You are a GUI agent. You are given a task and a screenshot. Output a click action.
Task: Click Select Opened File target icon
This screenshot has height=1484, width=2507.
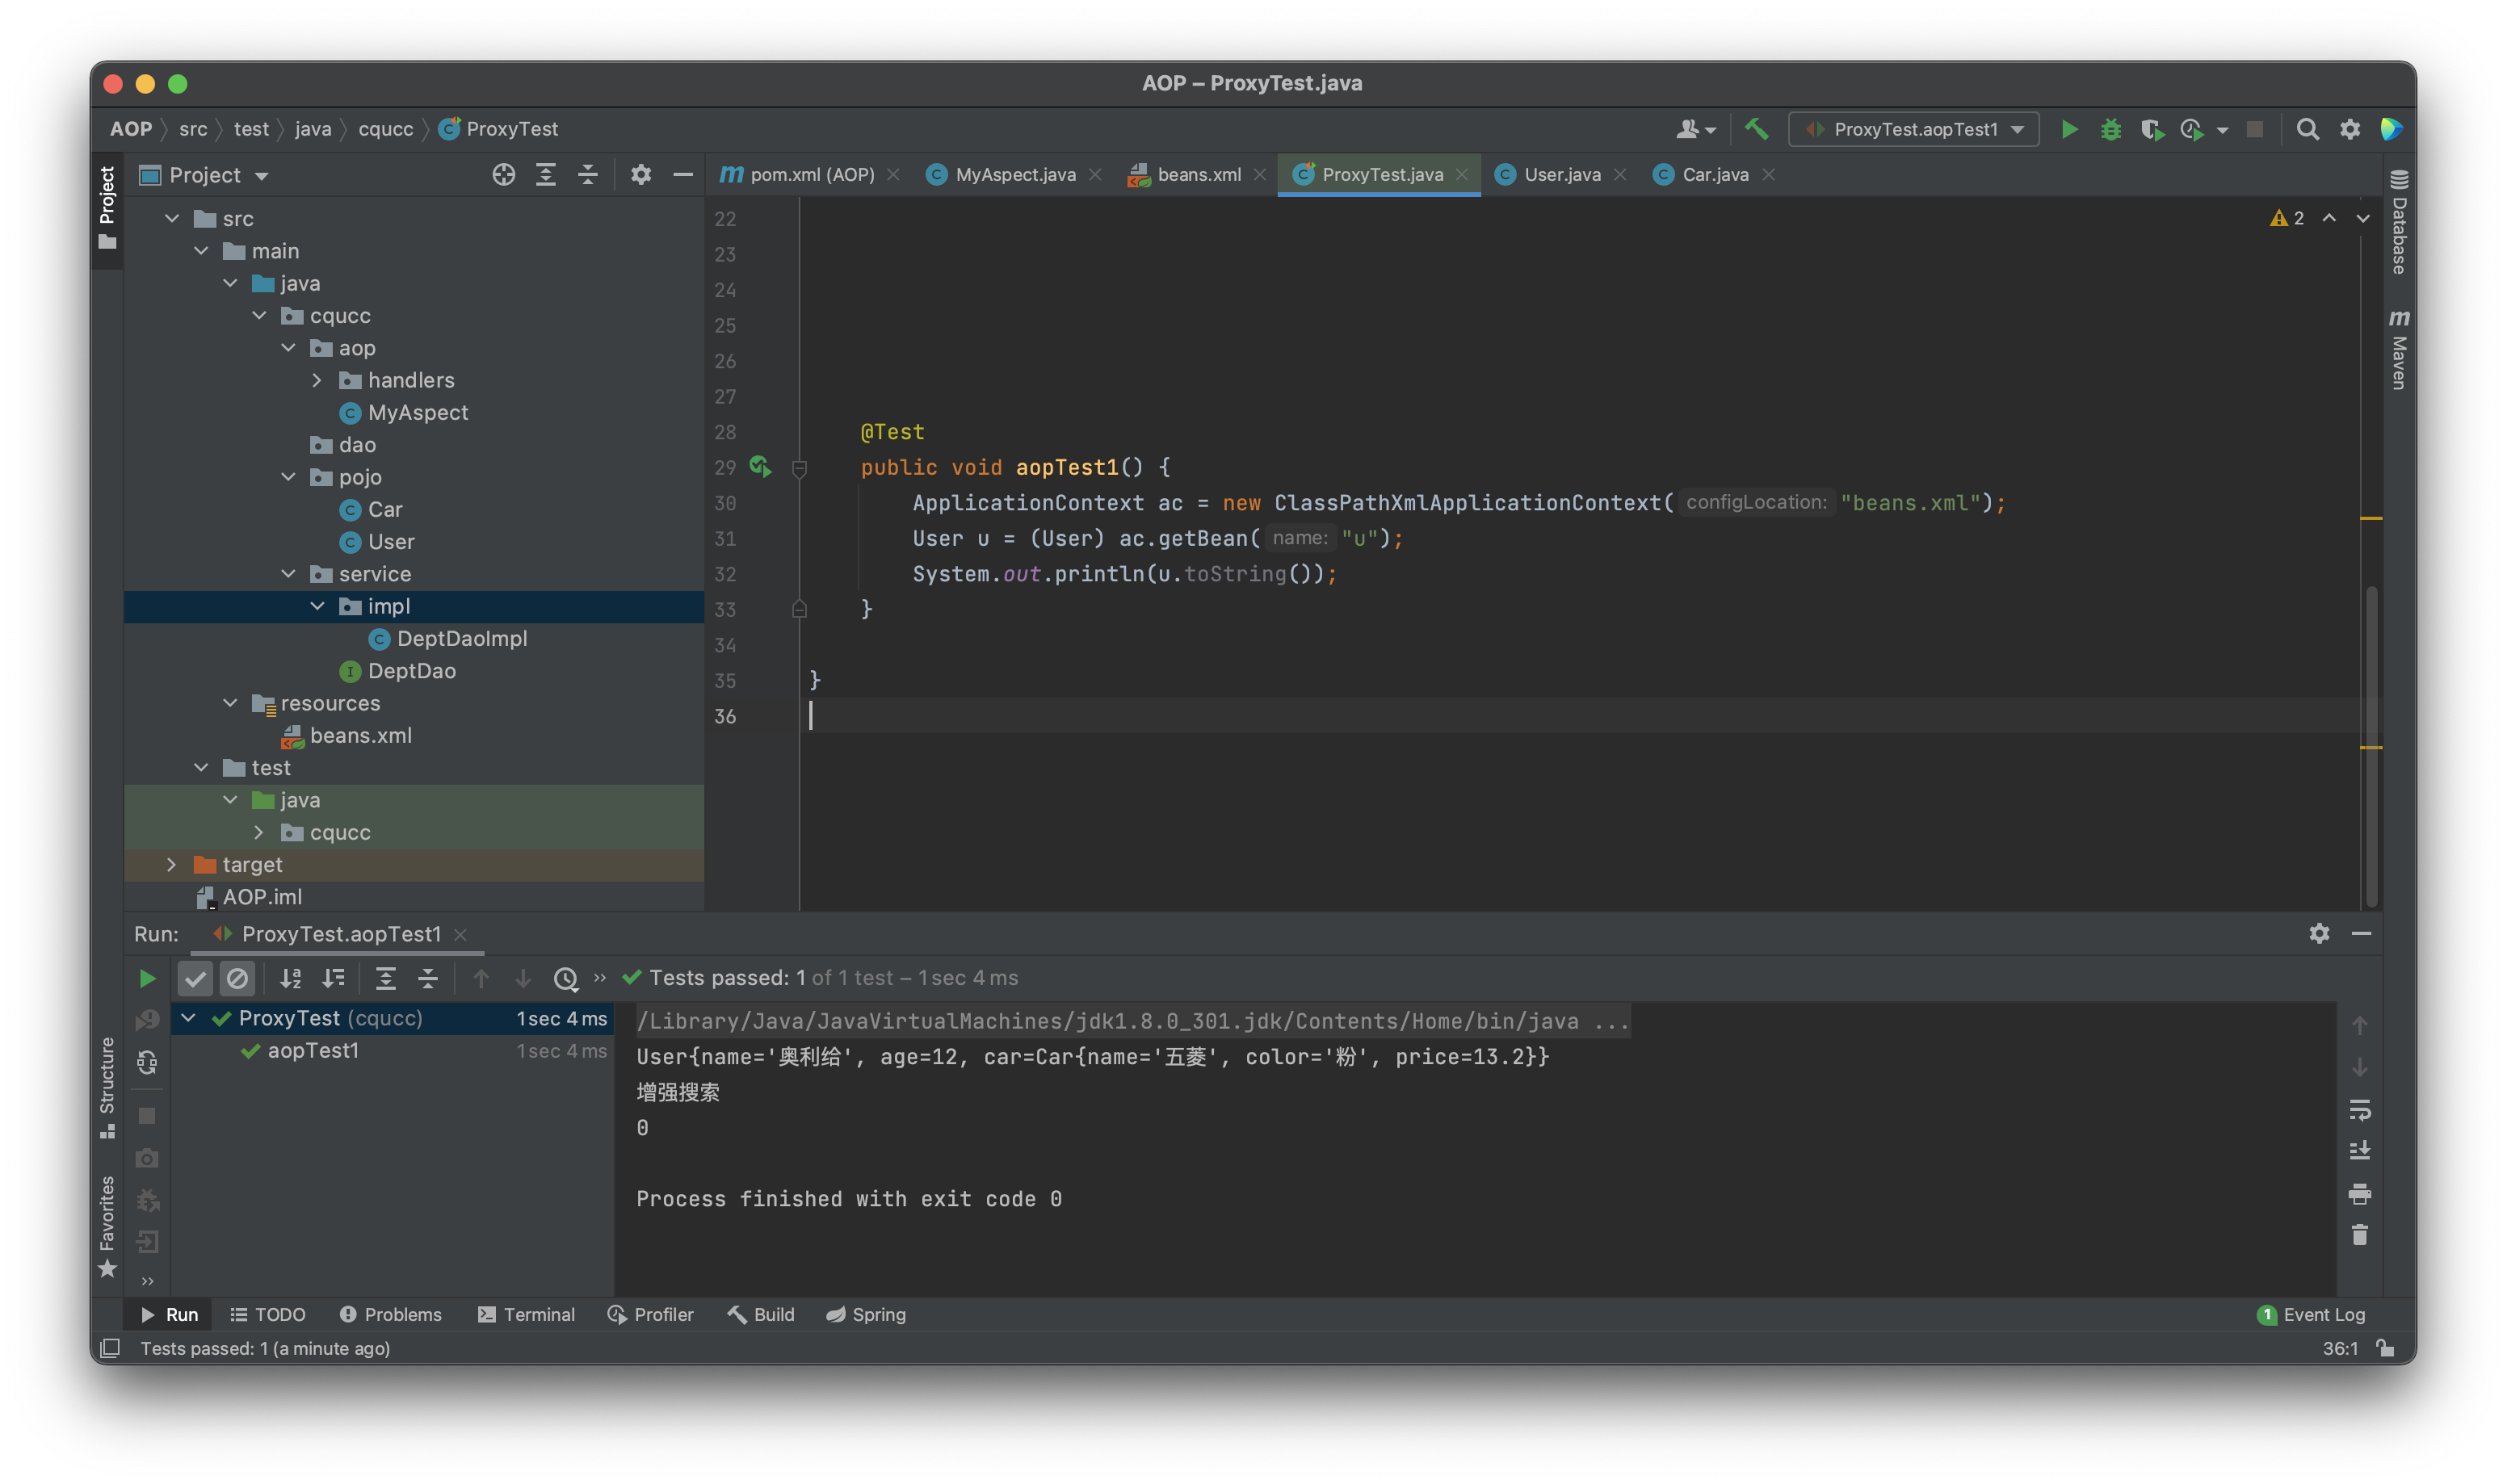tap(503, 175)
